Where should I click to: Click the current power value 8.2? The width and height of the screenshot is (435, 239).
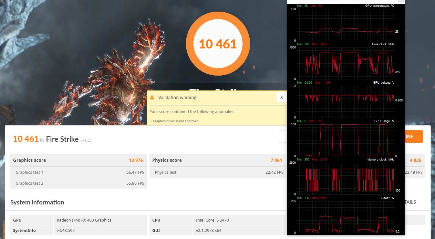click(397, 231)
